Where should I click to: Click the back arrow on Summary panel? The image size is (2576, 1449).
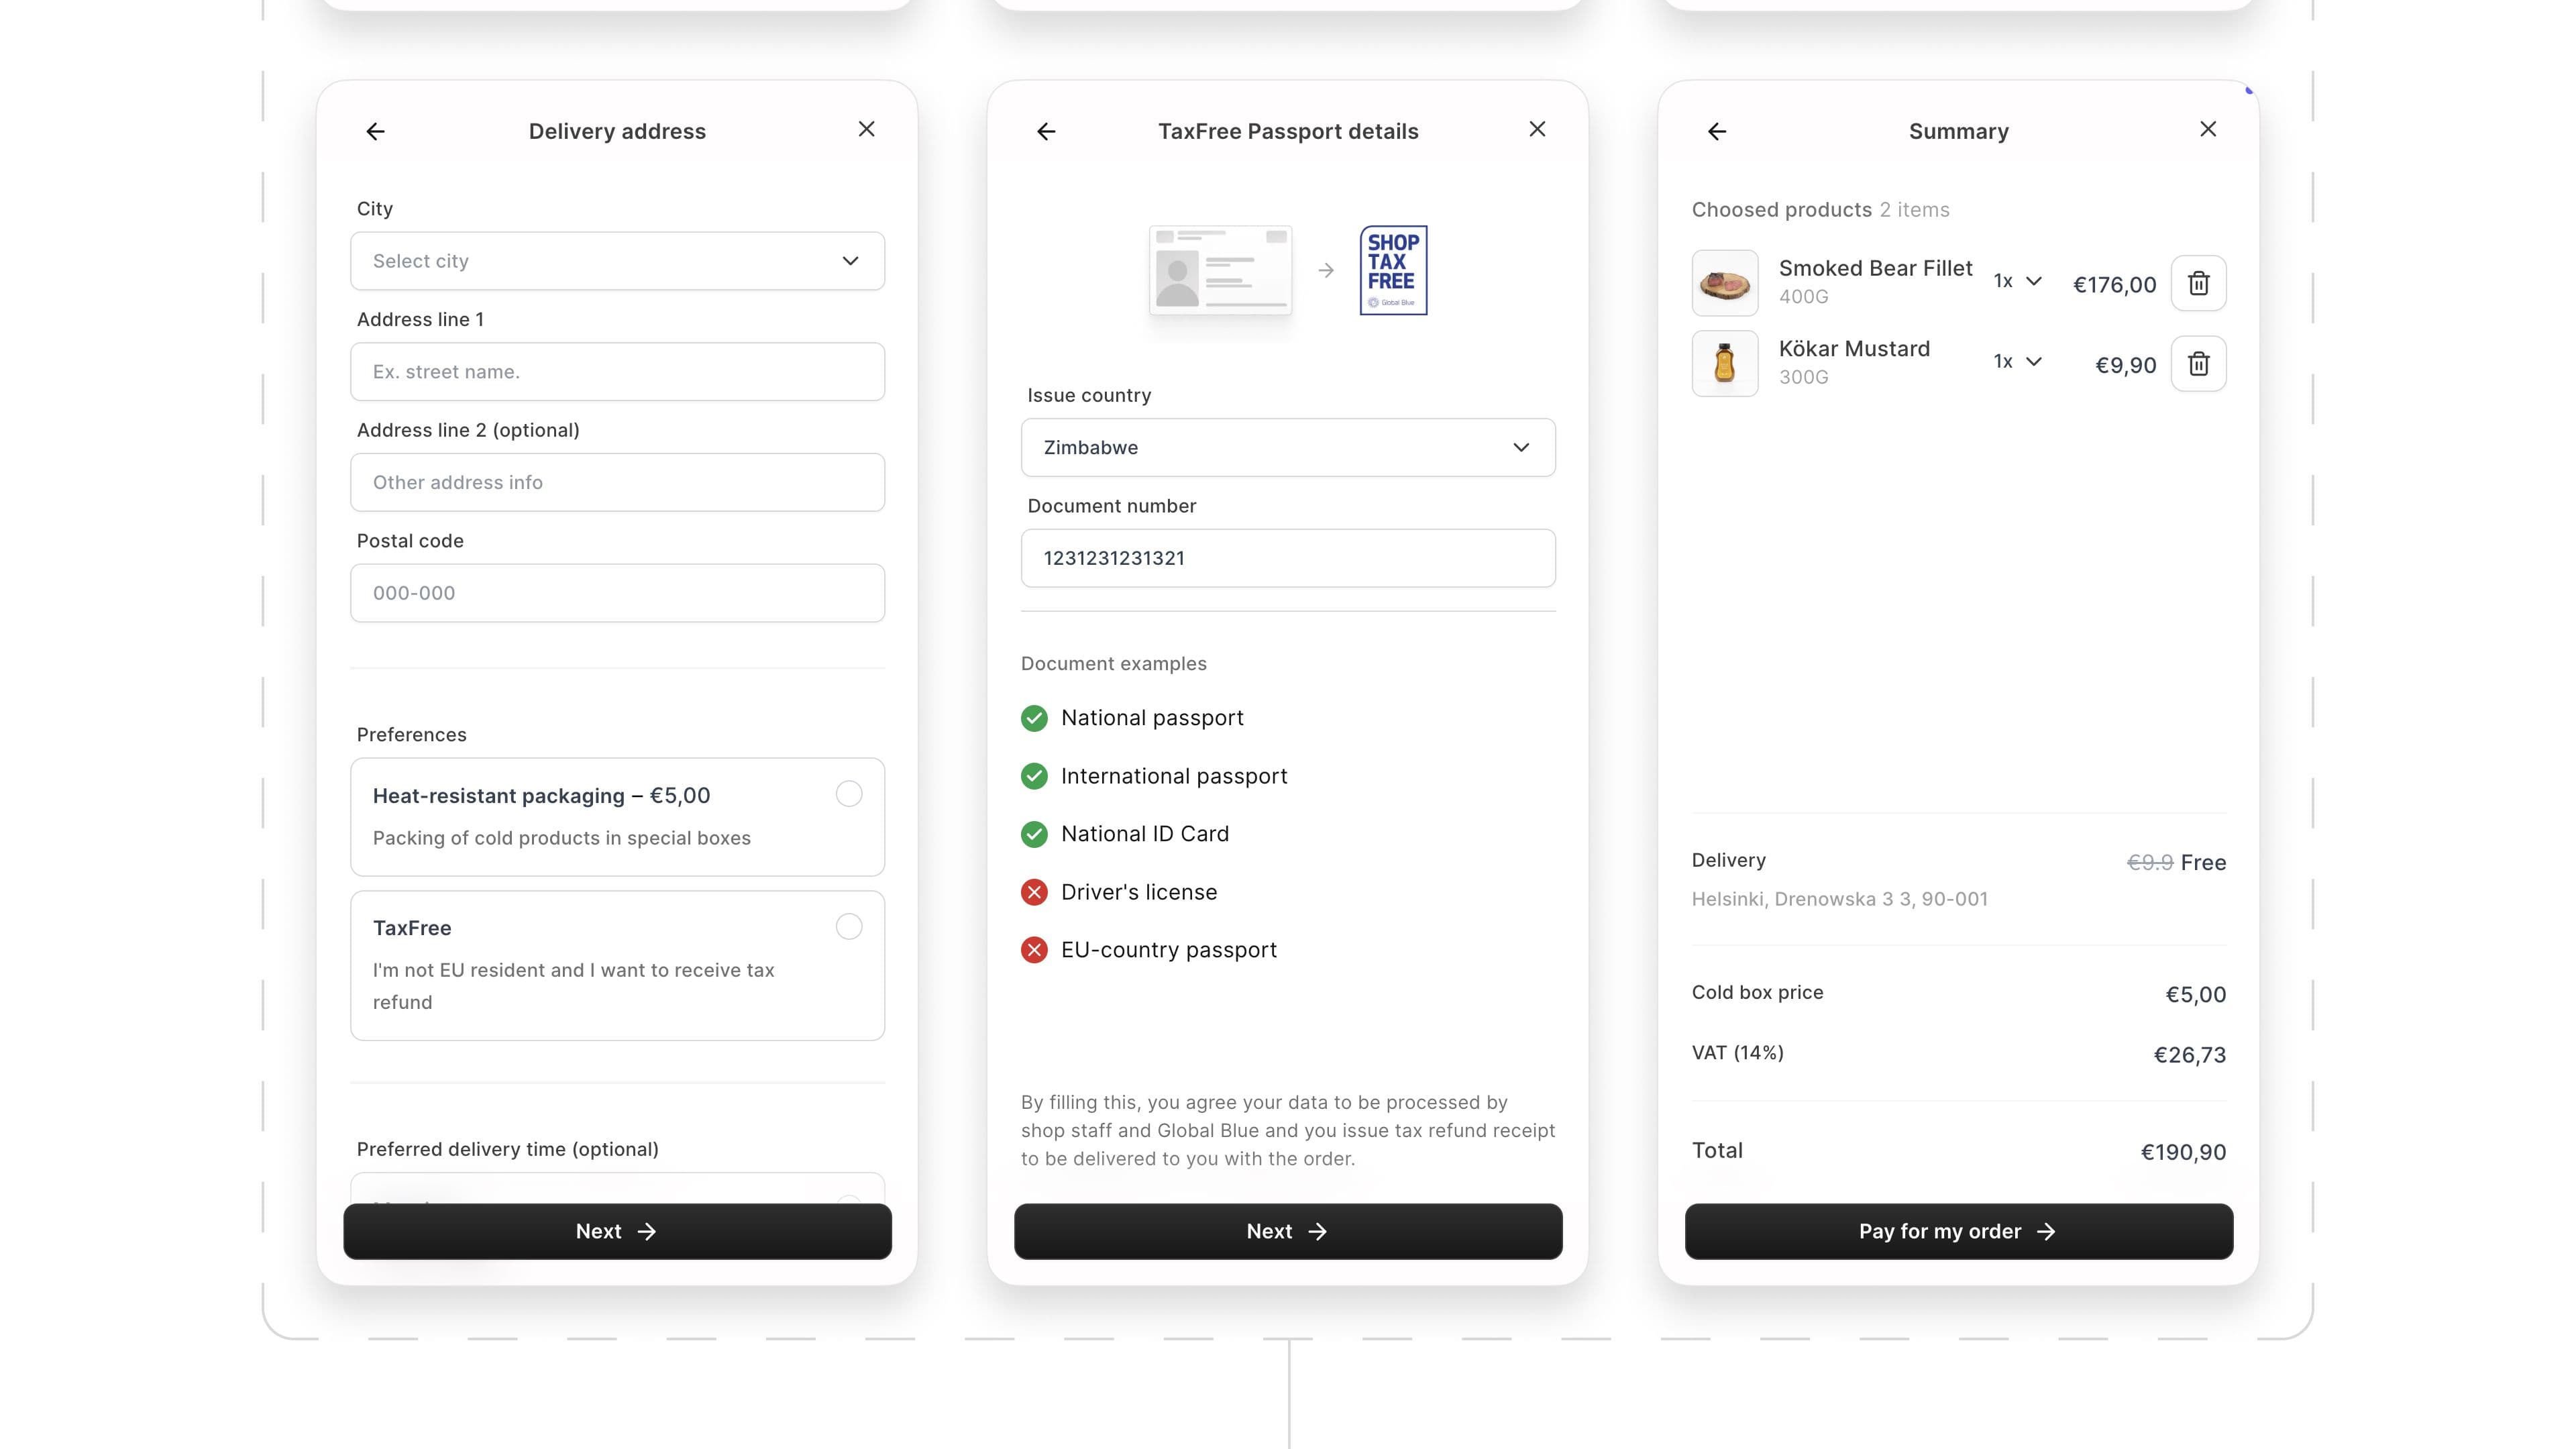point(1716,129)
